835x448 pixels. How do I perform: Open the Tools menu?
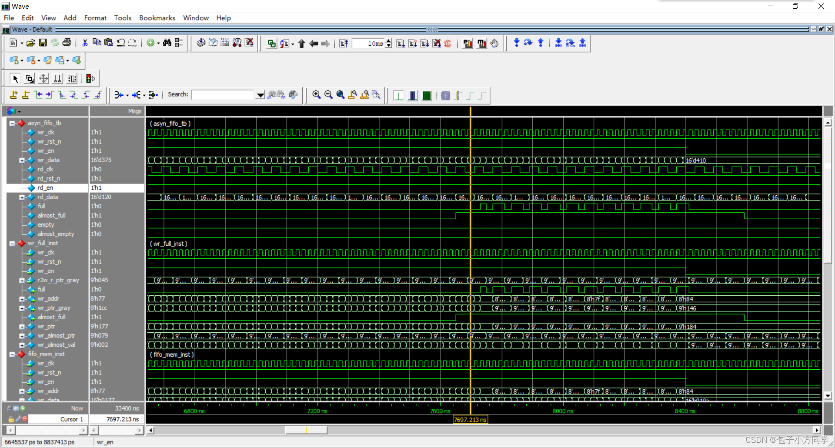click(x=123, y=18)
